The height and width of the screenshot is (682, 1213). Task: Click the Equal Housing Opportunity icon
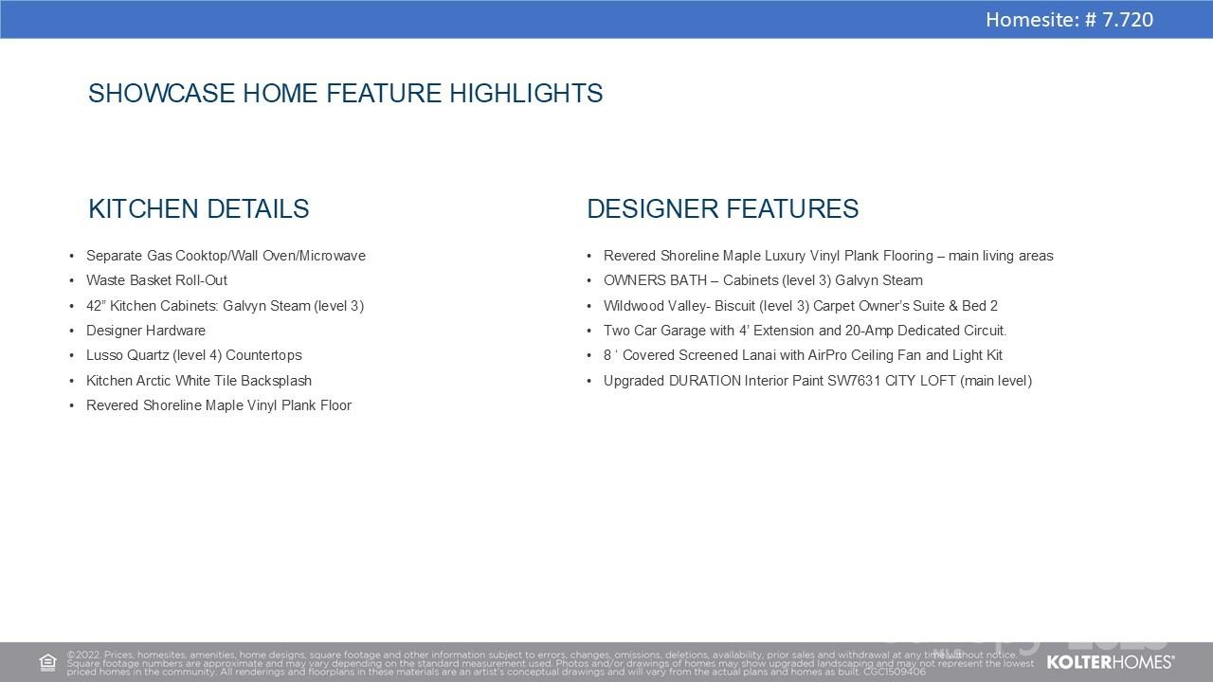(x=47, y=662)
